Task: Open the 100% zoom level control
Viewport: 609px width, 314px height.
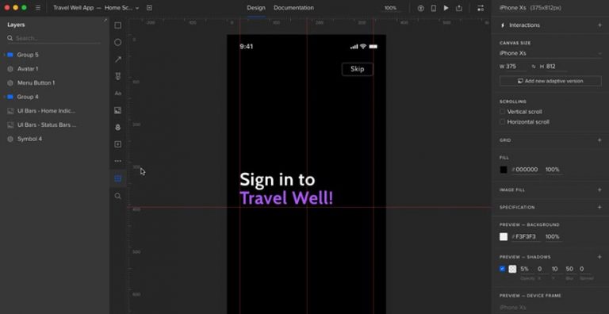Action: 390,8
